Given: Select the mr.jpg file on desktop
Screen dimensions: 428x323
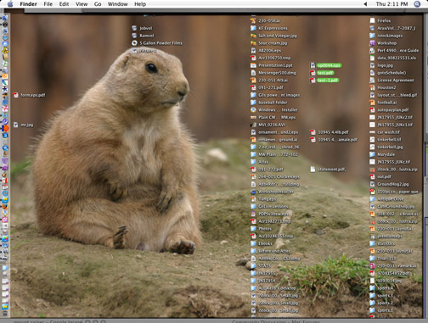Looking at the screenshot, I should click(15, 125).
